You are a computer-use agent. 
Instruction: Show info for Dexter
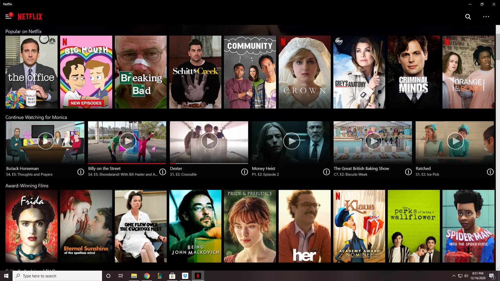244,172
